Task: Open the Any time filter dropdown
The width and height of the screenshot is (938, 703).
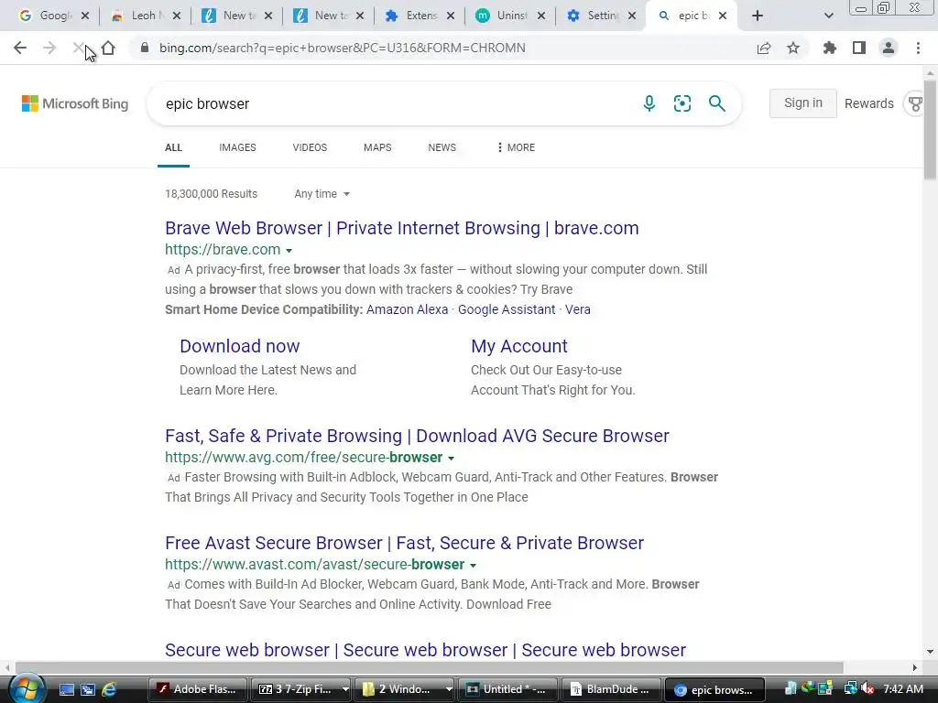Action: pos(322,194)
